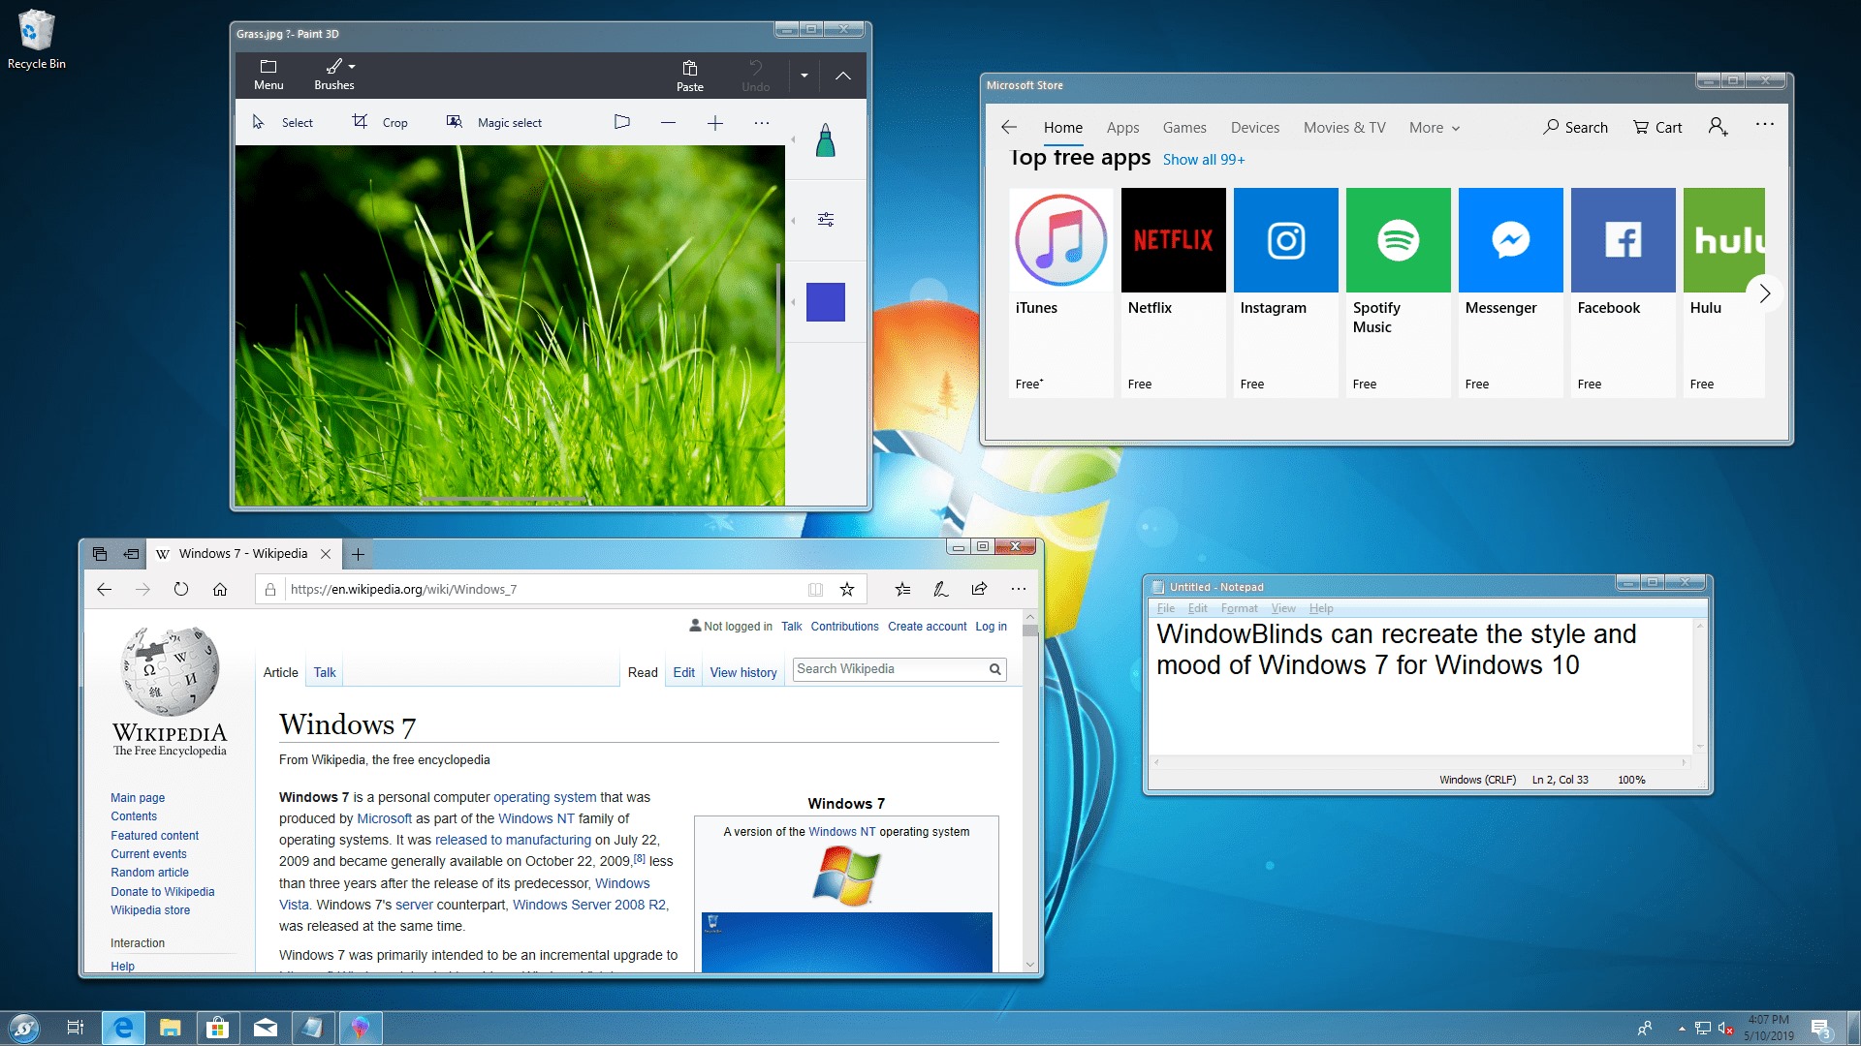Switch to the Games tab in Store
Image resolution: width=1861 pixels, height=1046 pixels.
coord(1184,127)
